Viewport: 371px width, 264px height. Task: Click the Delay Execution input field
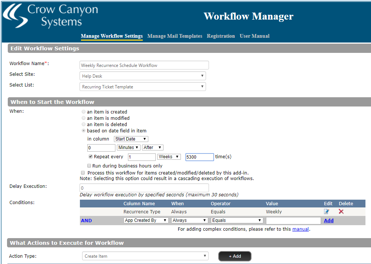tap(144, 188)
